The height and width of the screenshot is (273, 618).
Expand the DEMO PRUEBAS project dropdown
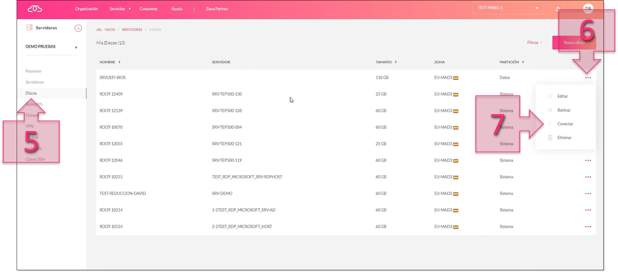51,47
